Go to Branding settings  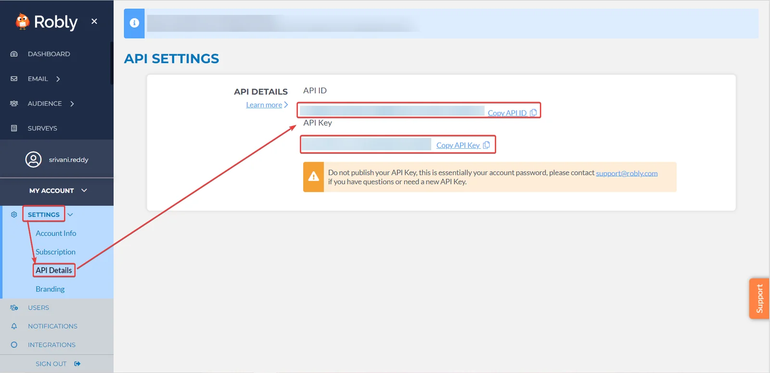[x=50, y=289]
